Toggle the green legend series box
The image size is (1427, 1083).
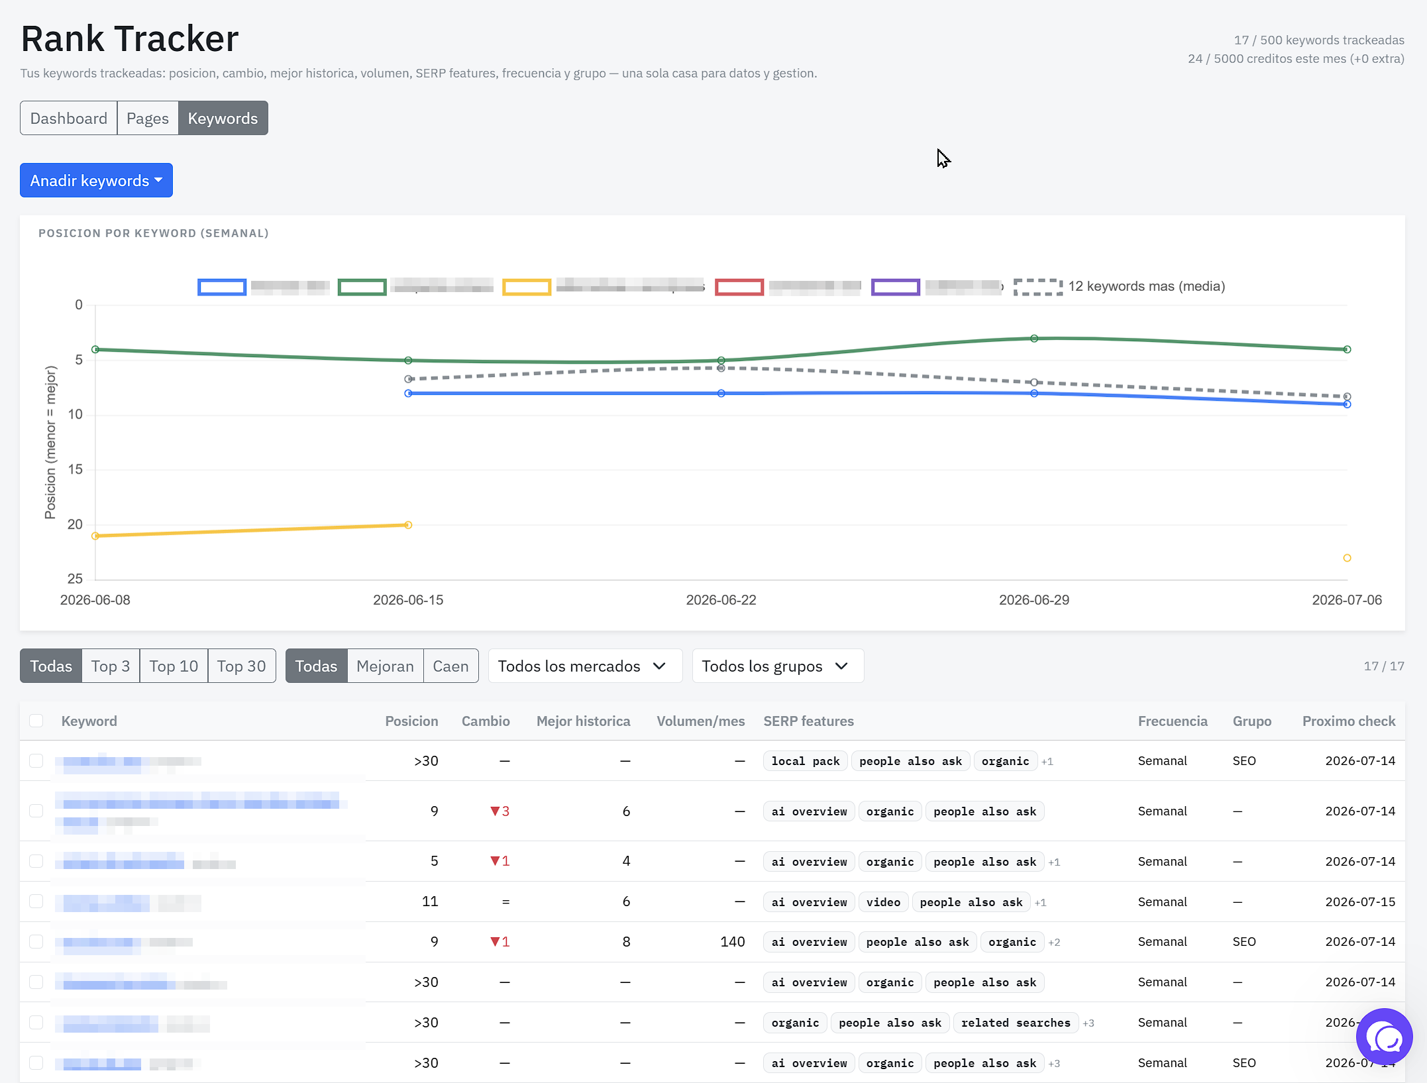point(362,287)
